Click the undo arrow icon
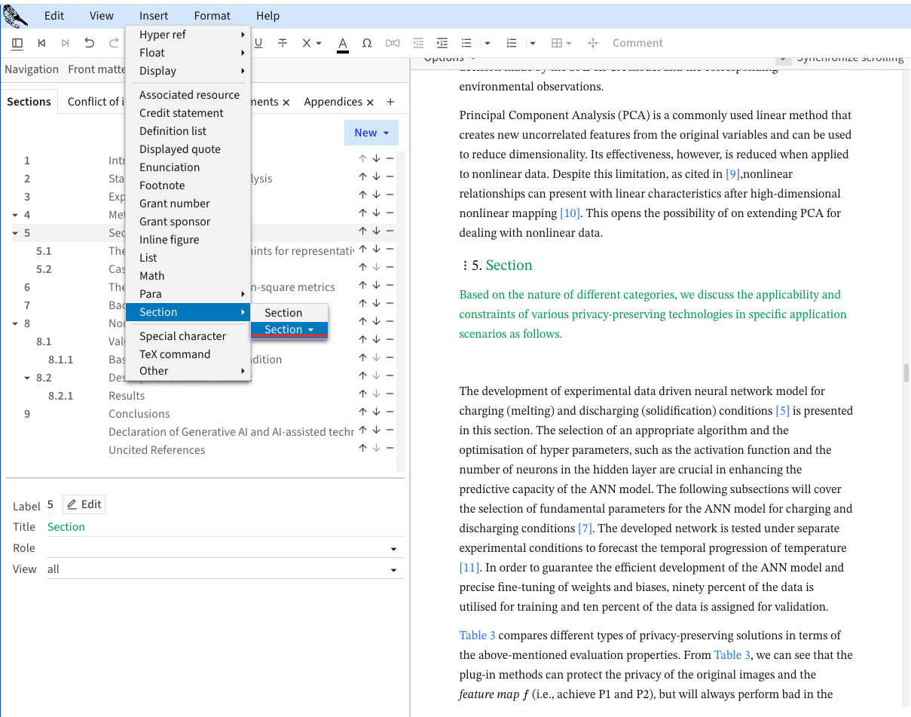This screenshot has width=911, height=717. [x=90, y=43]
